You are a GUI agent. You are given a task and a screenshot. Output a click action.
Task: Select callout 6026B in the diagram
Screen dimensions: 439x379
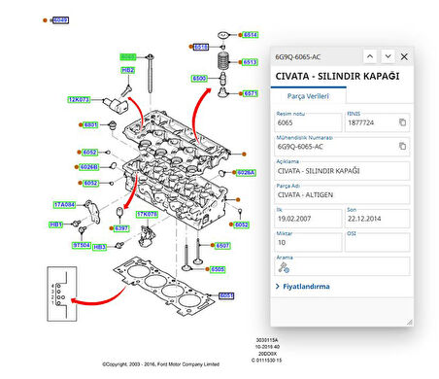click(89, 167)
